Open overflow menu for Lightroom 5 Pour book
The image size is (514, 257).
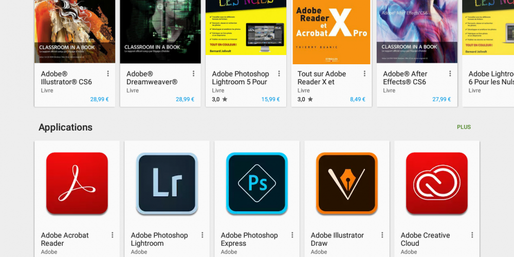pyautogui.click(x=279, y=74)
